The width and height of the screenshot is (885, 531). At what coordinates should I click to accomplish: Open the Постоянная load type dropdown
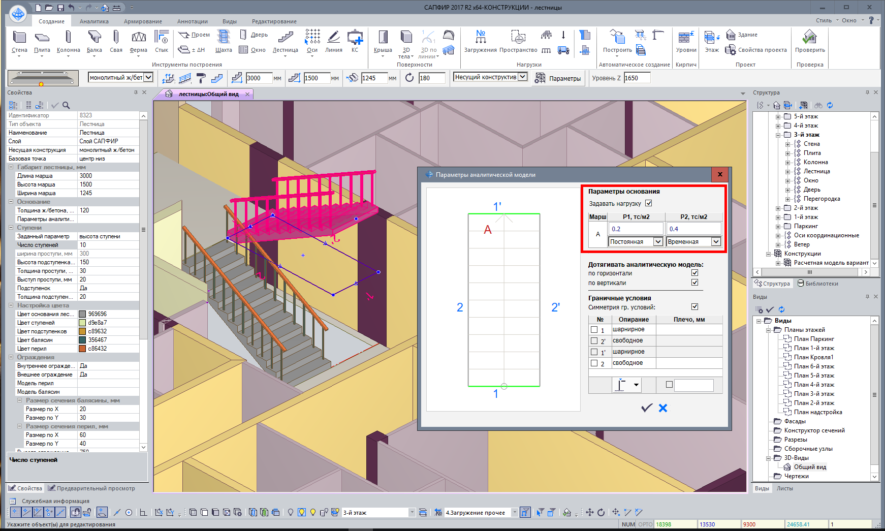[x=657, y=242]
